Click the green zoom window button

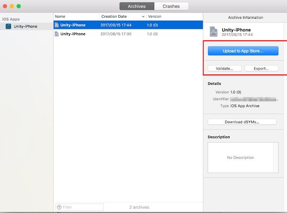(19, 6)
